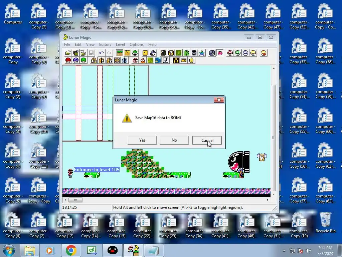Click the question block toolbar icon
342x257 pixels.
[x=171, y=53]
